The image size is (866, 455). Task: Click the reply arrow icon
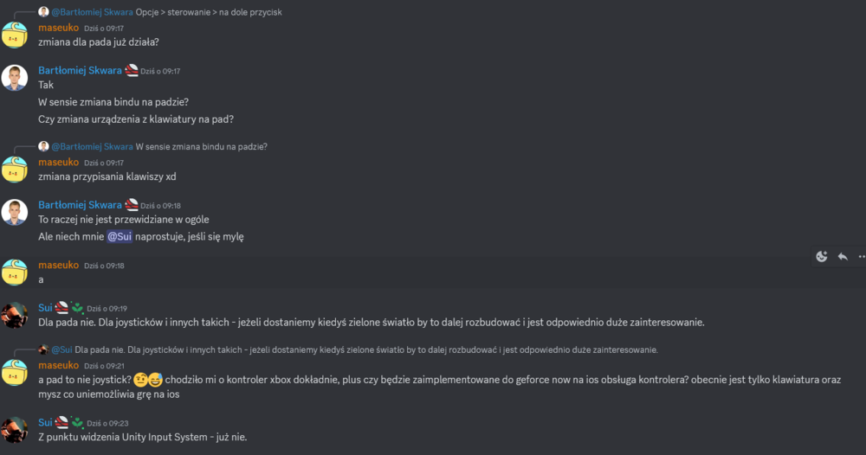pyautogui.click(x=842, y=257)
